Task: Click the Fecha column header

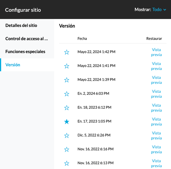Action: click(82, 39)
